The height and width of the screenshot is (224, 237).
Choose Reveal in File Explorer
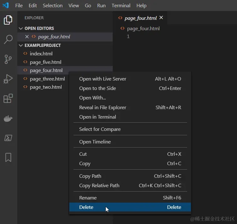[130, 107]
